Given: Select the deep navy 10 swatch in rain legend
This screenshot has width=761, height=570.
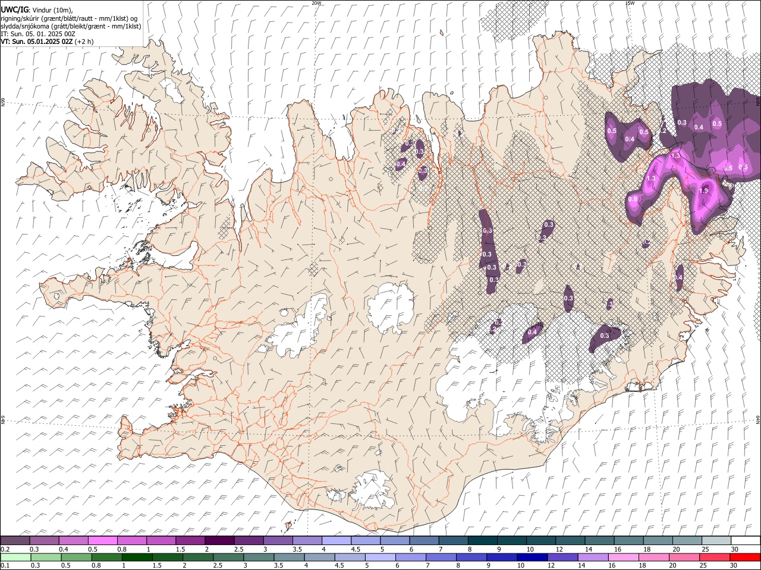Looking at the screenshot, I should pyautogui.click(x=532, y=557).
